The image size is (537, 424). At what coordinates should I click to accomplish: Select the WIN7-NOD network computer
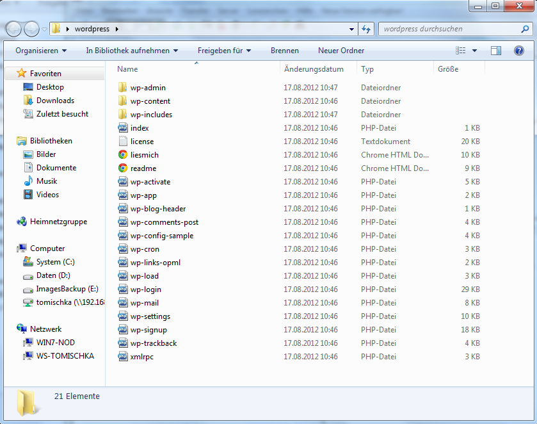(x=56, y=343)
